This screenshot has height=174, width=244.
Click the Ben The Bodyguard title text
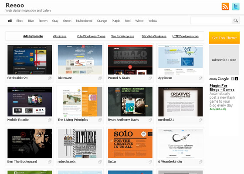22,161
